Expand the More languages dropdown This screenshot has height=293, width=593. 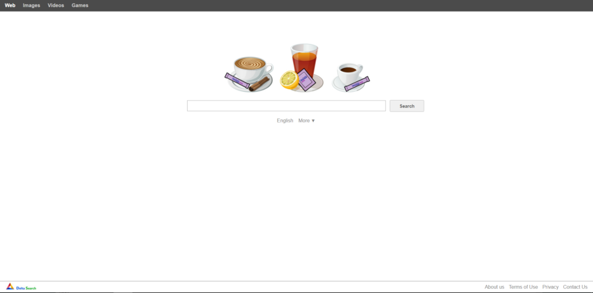306,120
